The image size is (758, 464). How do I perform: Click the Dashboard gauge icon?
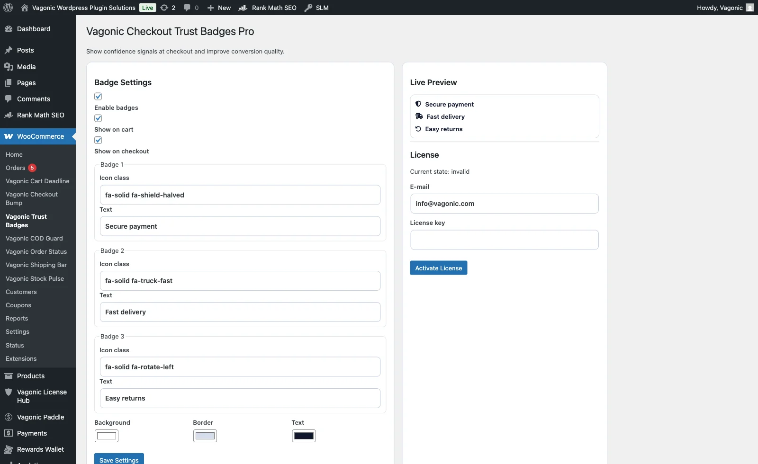pos(9,29)
